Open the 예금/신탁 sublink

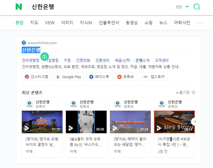[122, 60]
